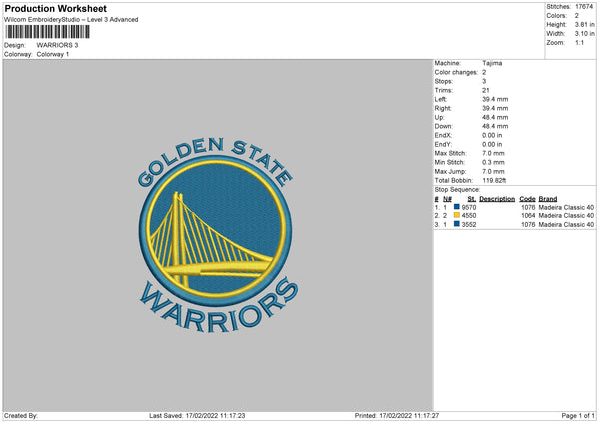Click the Code column header
The image size is (599, 423).
pos(527,199)
